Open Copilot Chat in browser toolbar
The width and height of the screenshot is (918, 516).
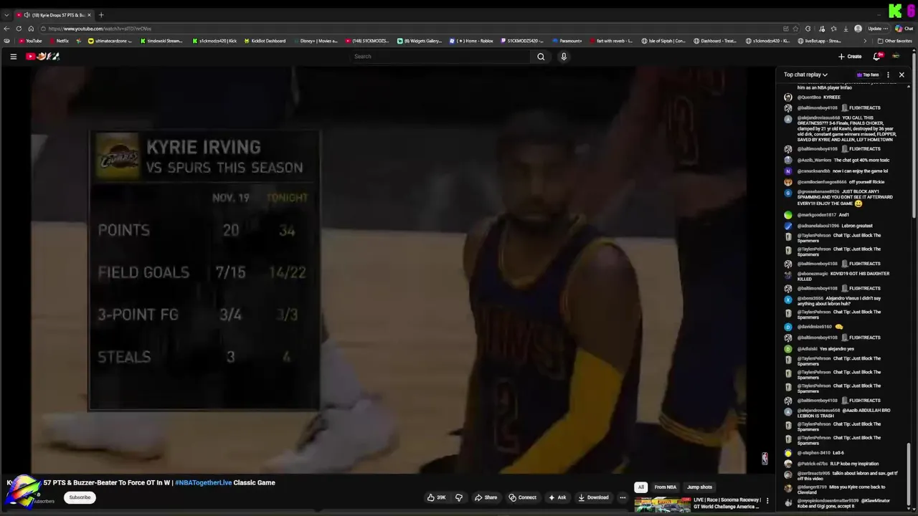[903, 29]
